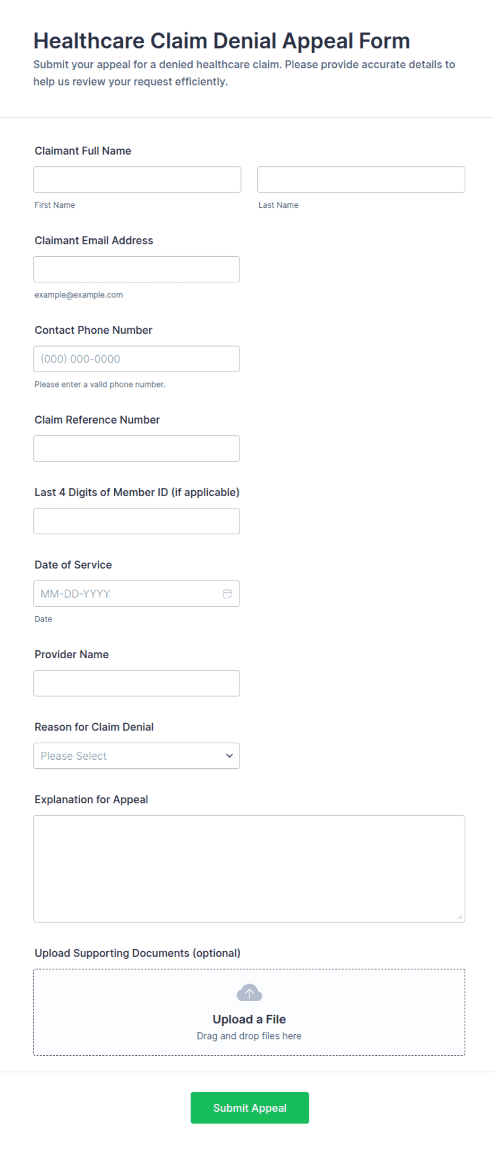
Task: Focus the First Name field
Action: (x=137, y=180)
